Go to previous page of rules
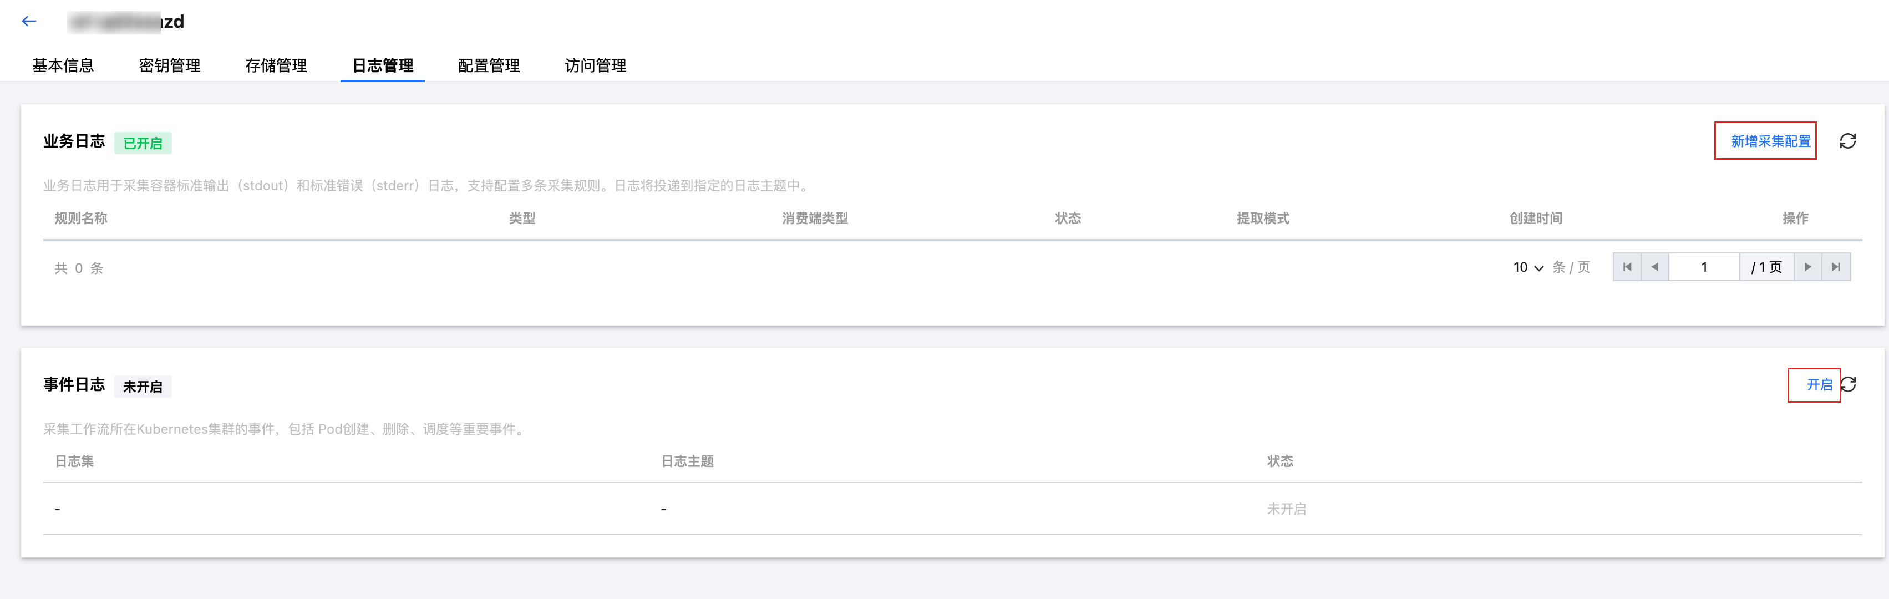 1654,267
